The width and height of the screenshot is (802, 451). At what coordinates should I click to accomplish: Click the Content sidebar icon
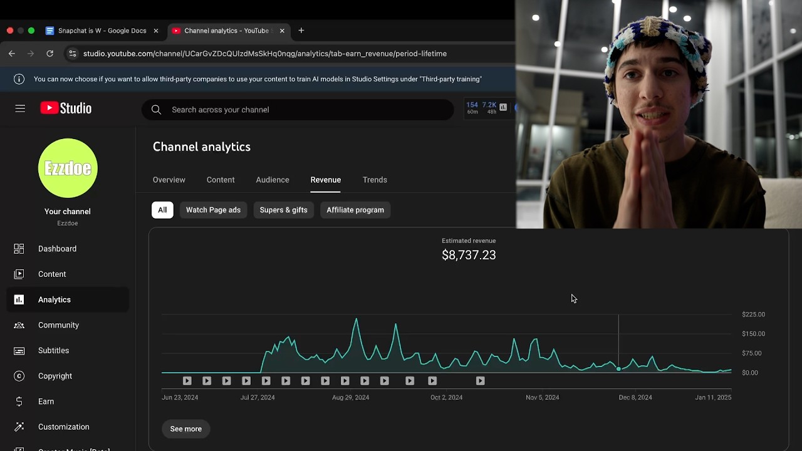tap(19, 274)
